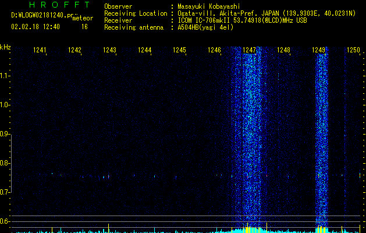Click the meteor count value 16

(84, 27)
